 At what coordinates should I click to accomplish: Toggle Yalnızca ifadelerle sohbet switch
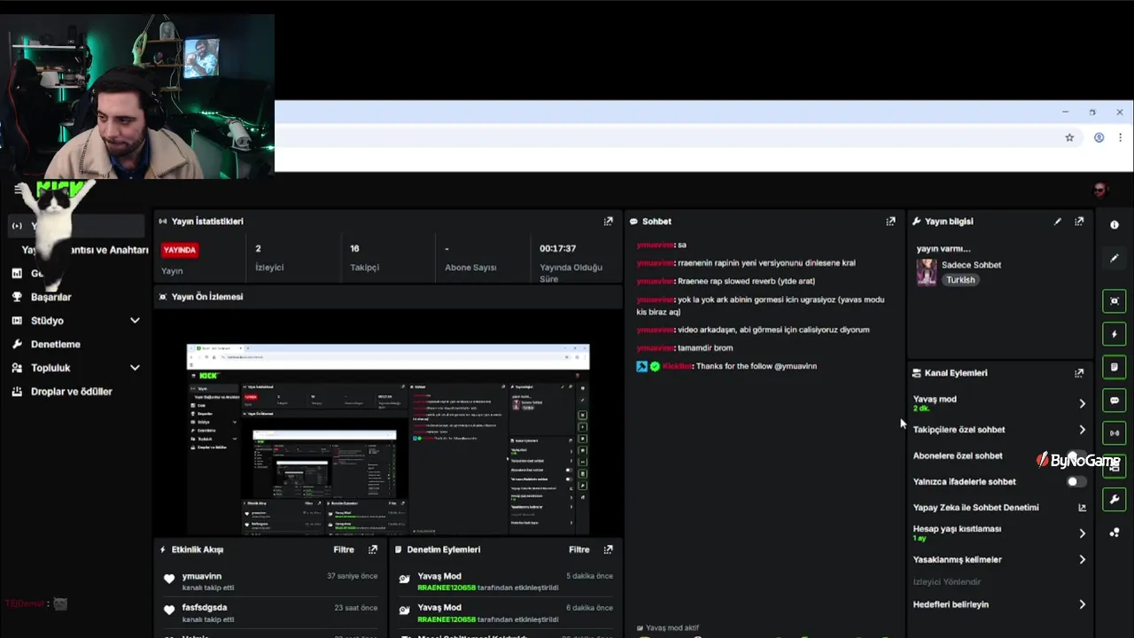pos(1076,482)
